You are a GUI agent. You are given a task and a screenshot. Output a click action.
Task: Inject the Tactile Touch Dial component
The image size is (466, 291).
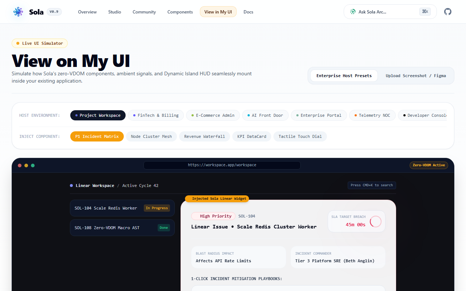point(300,136)
